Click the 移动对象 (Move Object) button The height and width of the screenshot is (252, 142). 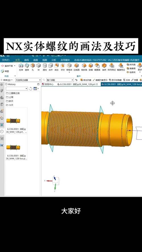pyautogui.click(x=86, y=80)
